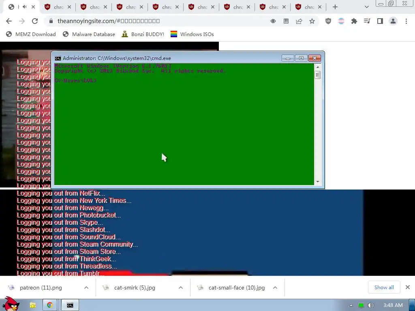Screen dimensions: 415x311
Task: Click the cmd.exe title bar icon
Action: click(x=58, y=58)
